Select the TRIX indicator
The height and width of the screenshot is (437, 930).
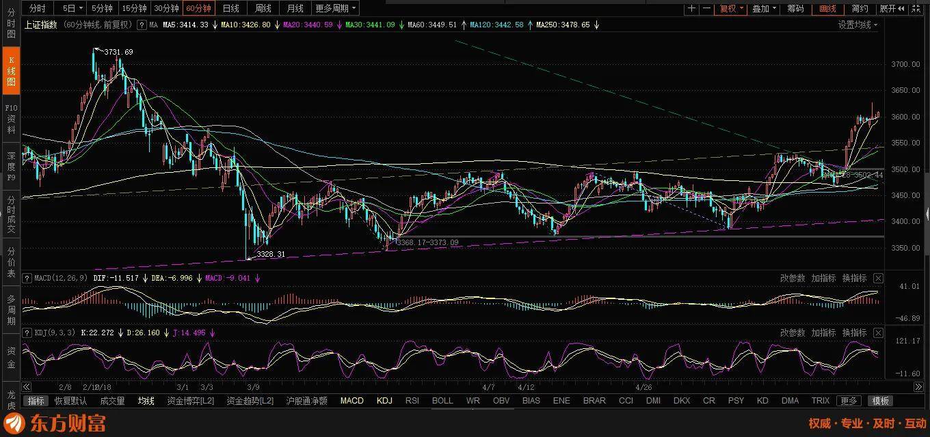pos(821,401)
